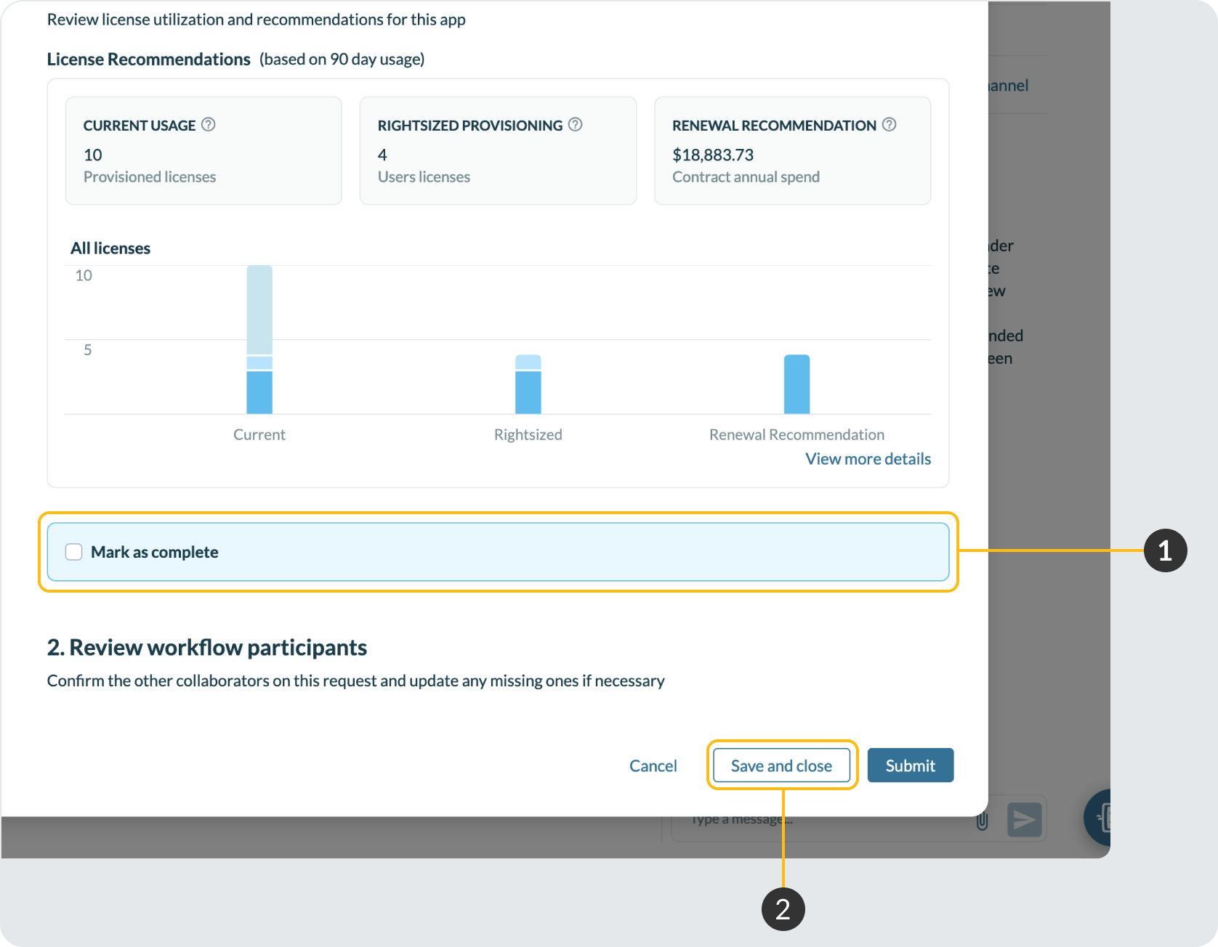This screenshot has height=947, width=1218.
Task: Click the Current Usage help icon
Action: 209,125
